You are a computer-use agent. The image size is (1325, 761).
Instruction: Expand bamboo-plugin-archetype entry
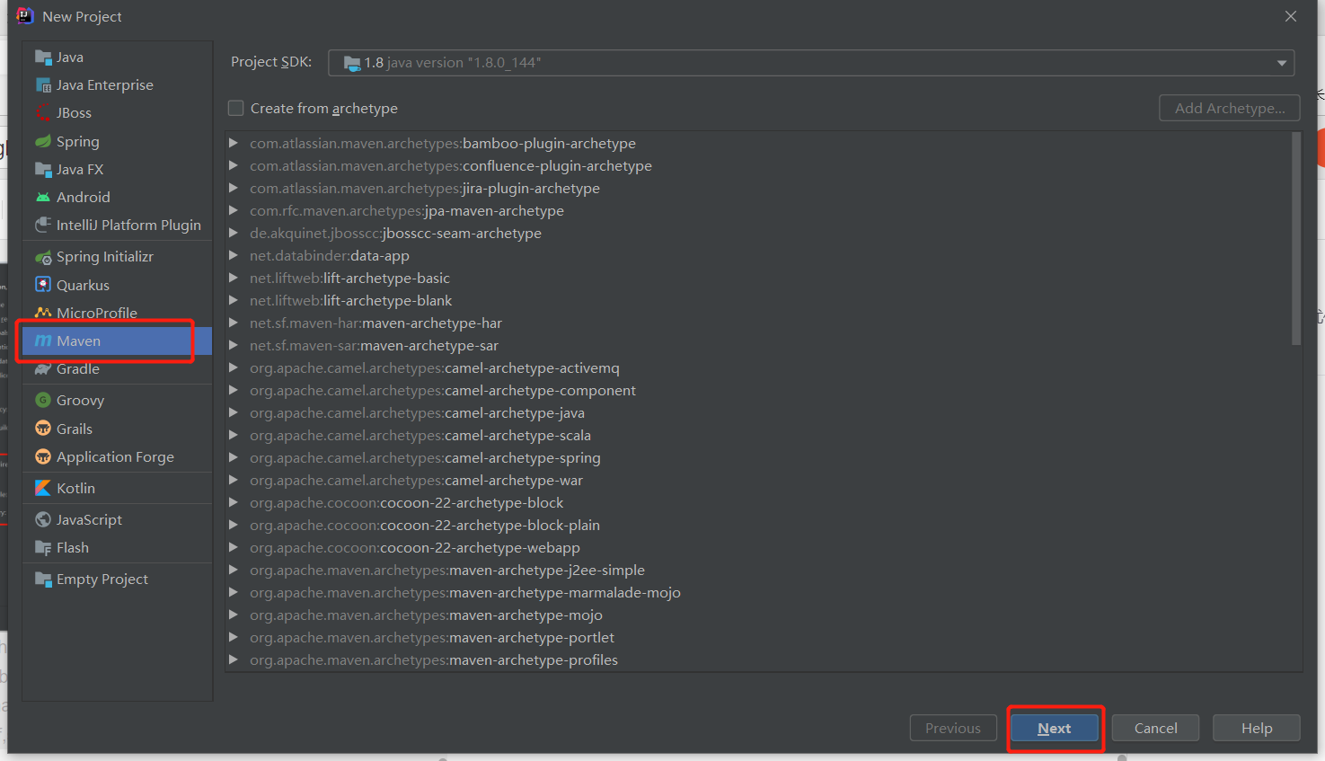pos(234,143)
